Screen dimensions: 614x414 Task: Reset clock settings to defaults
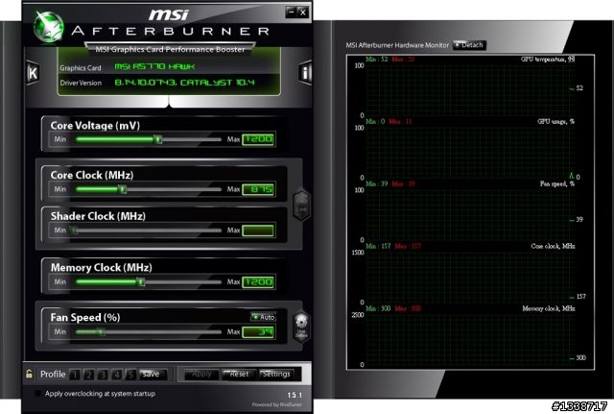pyautogui.click(x=239, y=375)
